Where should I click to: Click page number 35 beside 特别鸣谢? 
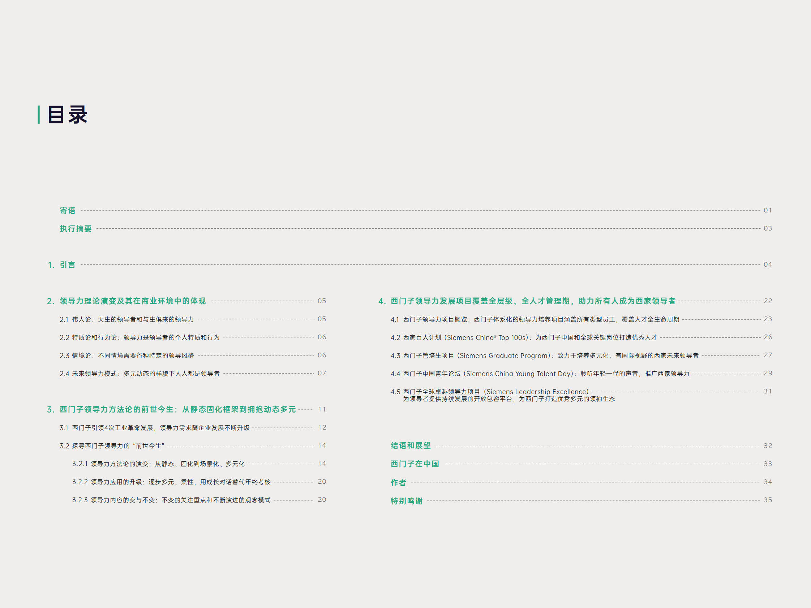click(x=768, y=500)
